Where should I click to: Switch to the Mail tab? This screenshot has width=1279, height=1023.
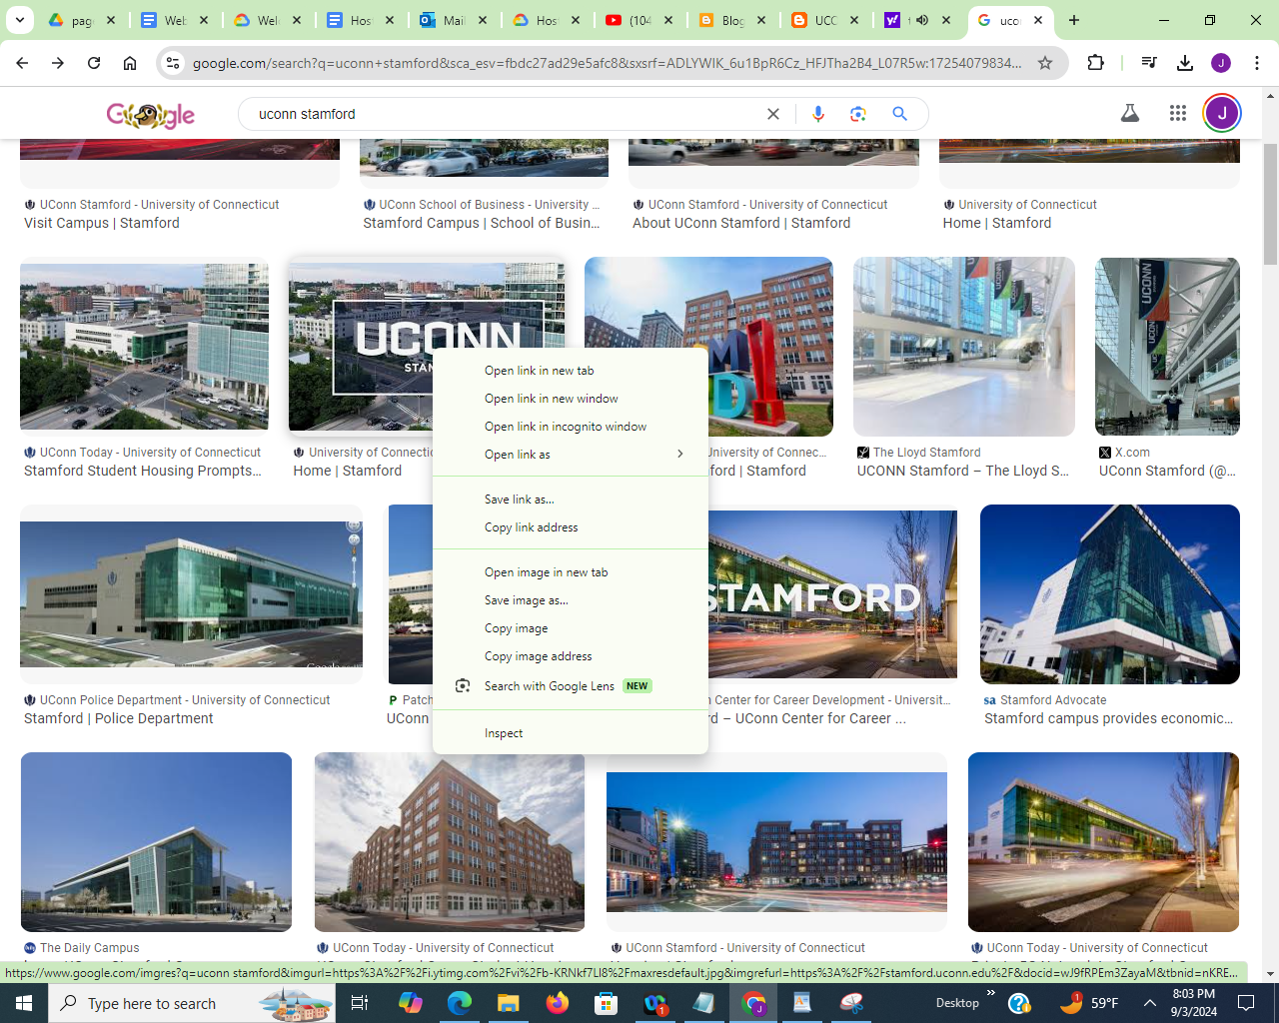pyautogui.click(x=454, y=20)
